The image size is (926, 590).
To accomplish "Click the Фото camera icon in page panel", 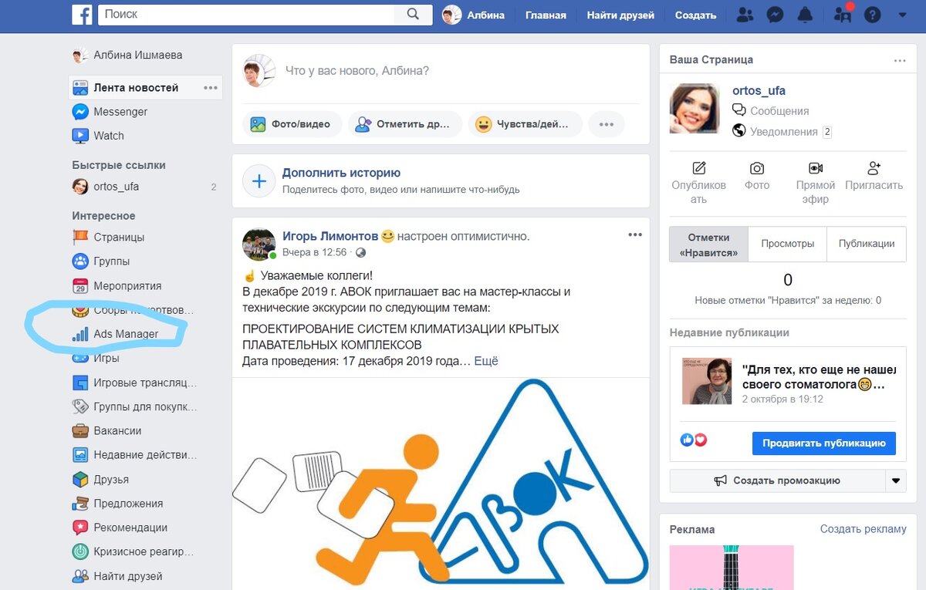I will (757, 168).
